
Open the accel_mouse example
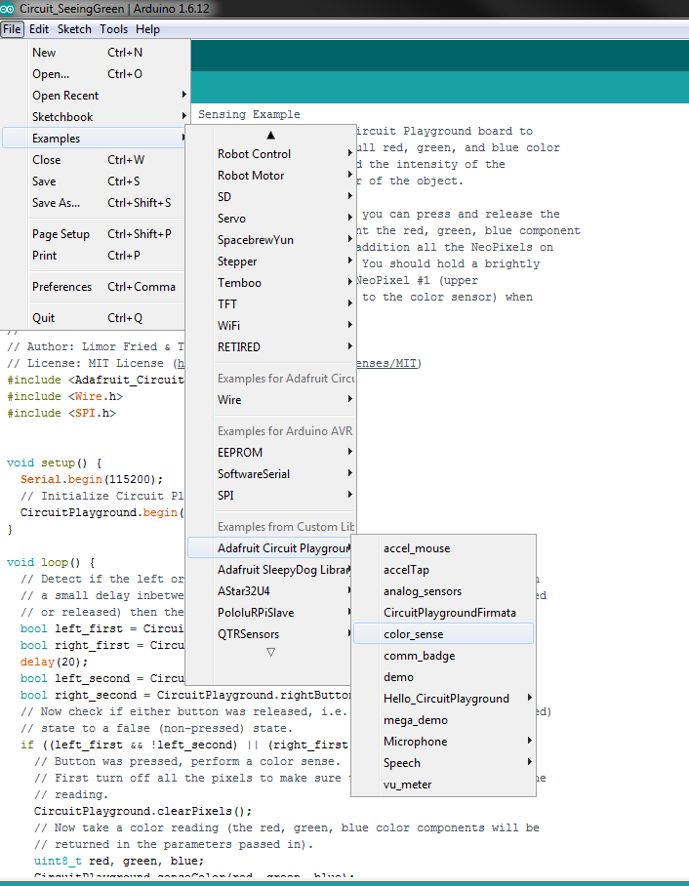click(443, 548)
